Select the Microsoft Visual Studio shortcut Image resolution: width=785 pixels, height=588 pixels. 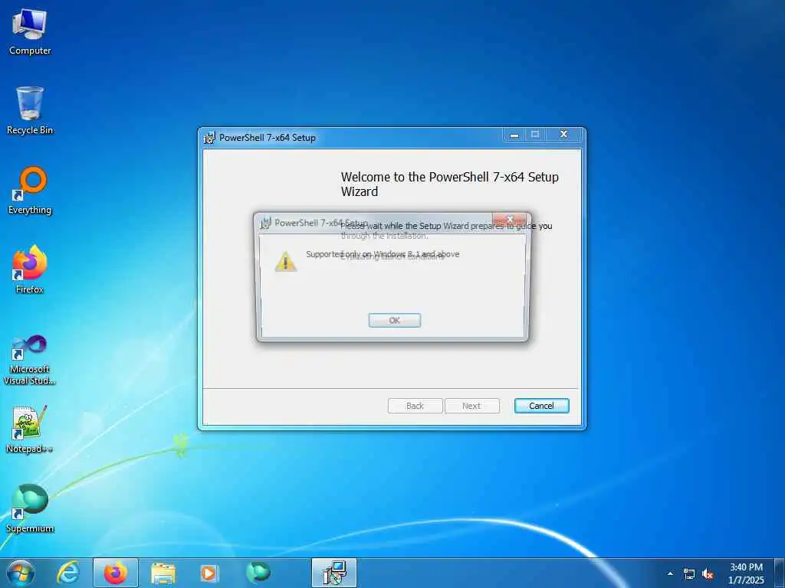pos(30,360)
